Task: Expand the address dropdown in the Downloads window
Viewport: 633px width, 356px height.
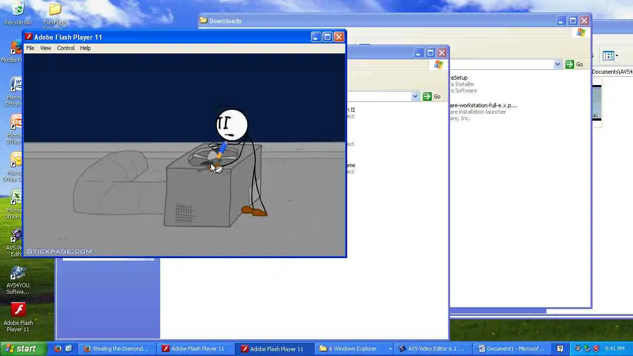Action: tap(557, 64)
